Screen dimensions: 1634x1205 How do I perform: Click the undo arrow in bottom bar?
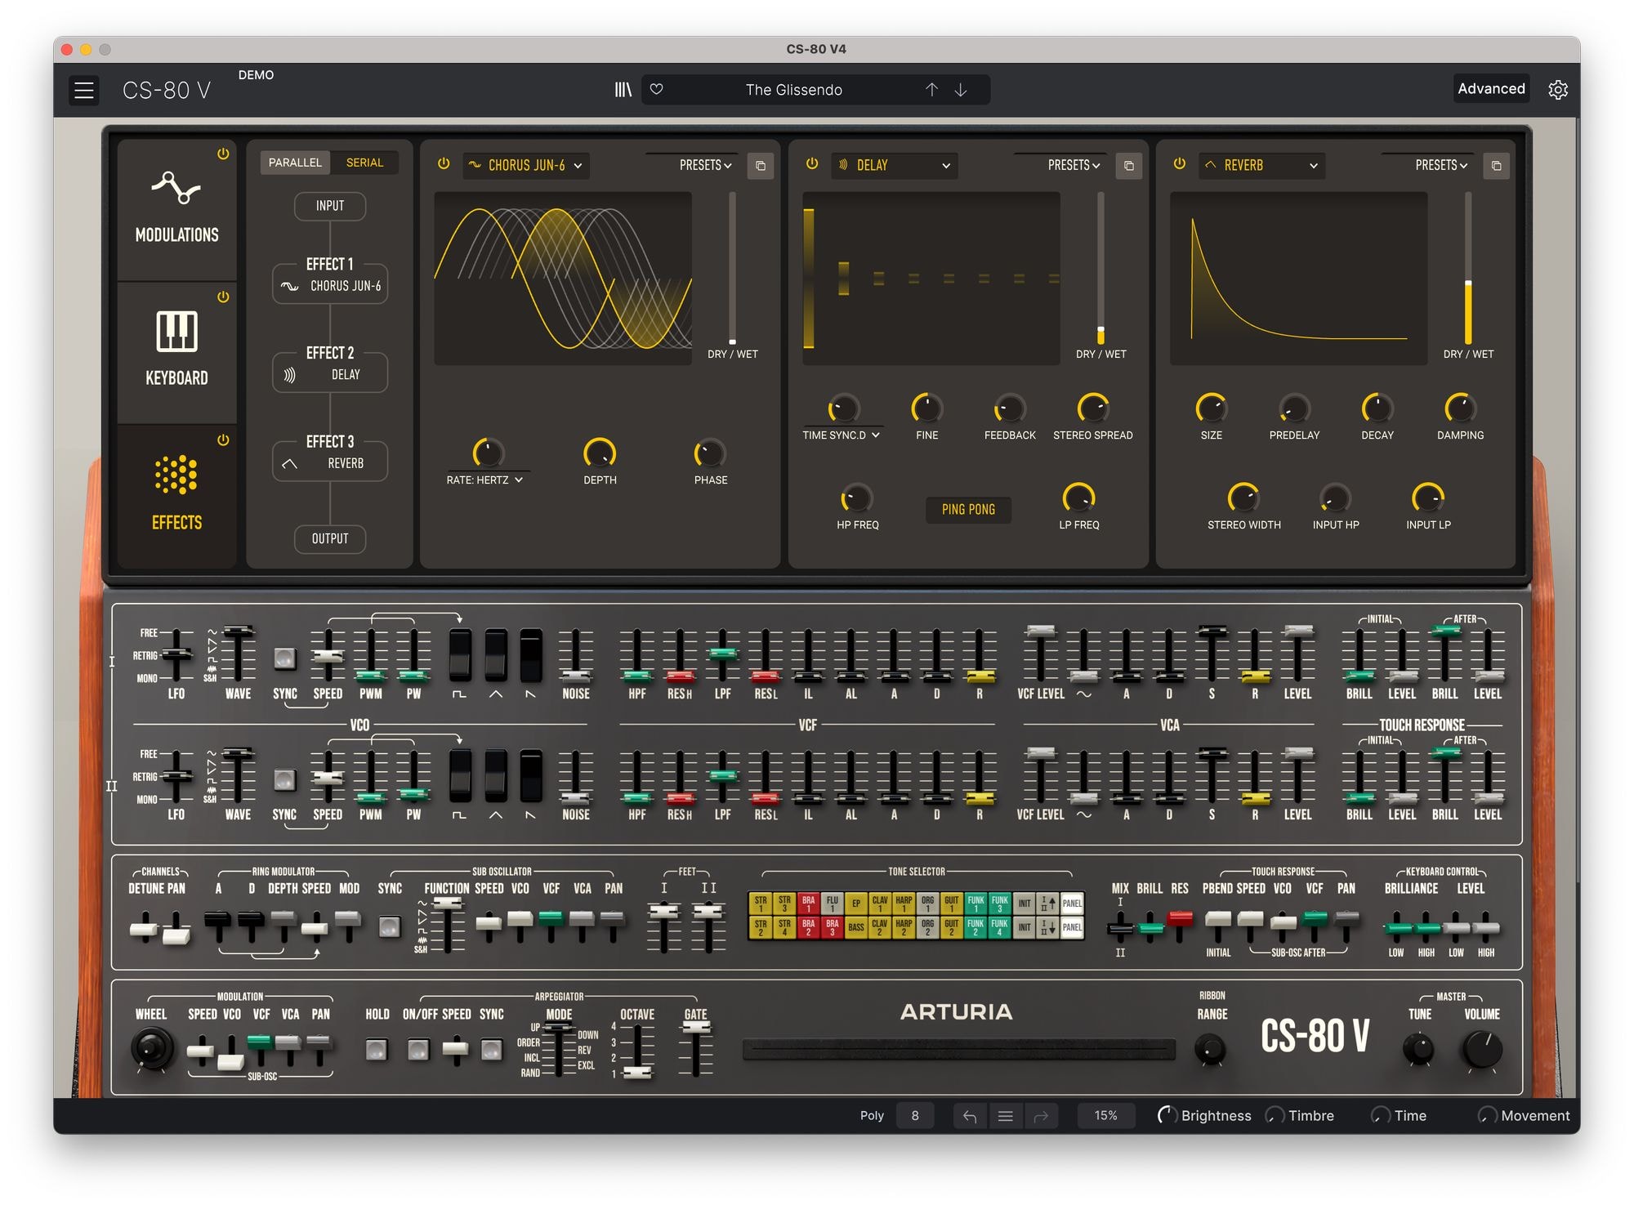point(970,1116)
